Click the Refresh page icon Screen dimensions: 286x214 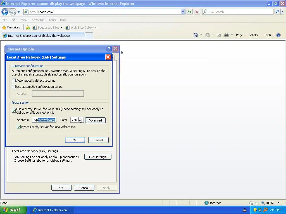(x=190, y=12)
